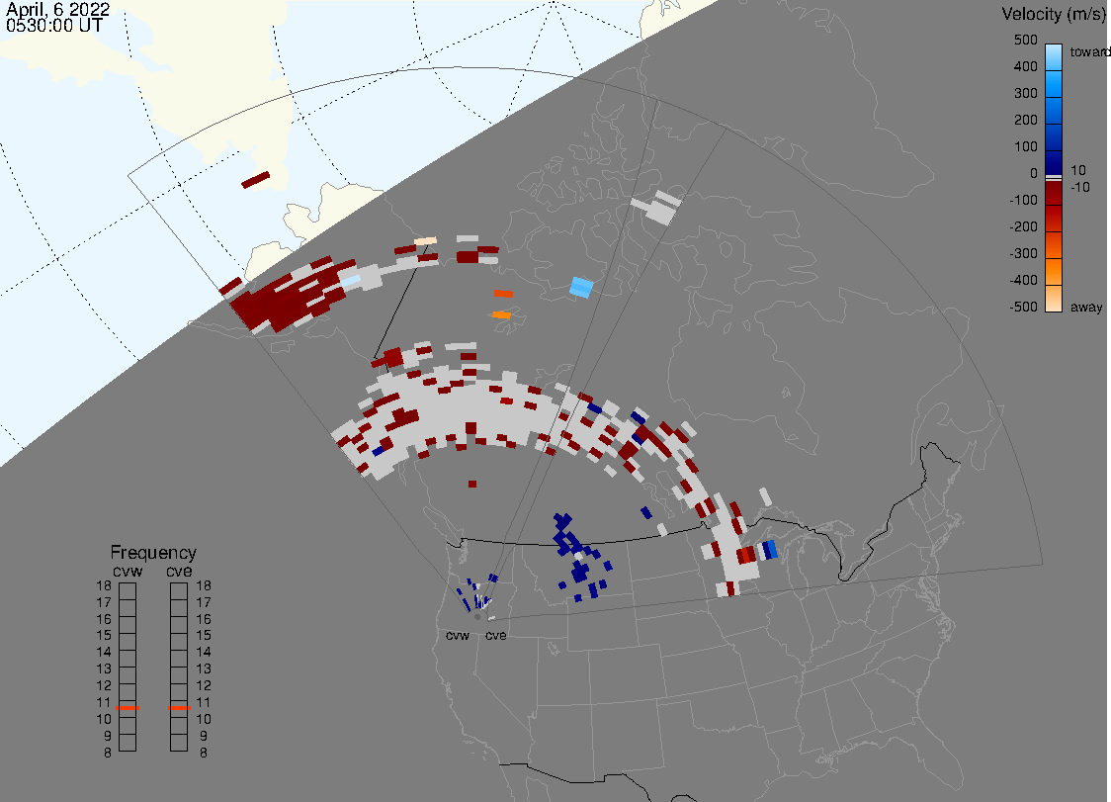Click the -10 threshold label beside the color bar
1111x802 pixels.
pyautogui.click(x=1079, y=187)
